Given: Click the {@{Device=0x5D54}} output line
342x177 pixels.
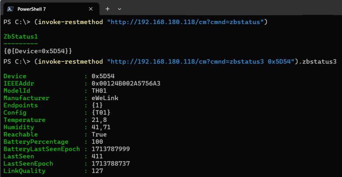Looking at the screenshot, I should (38, 52).
